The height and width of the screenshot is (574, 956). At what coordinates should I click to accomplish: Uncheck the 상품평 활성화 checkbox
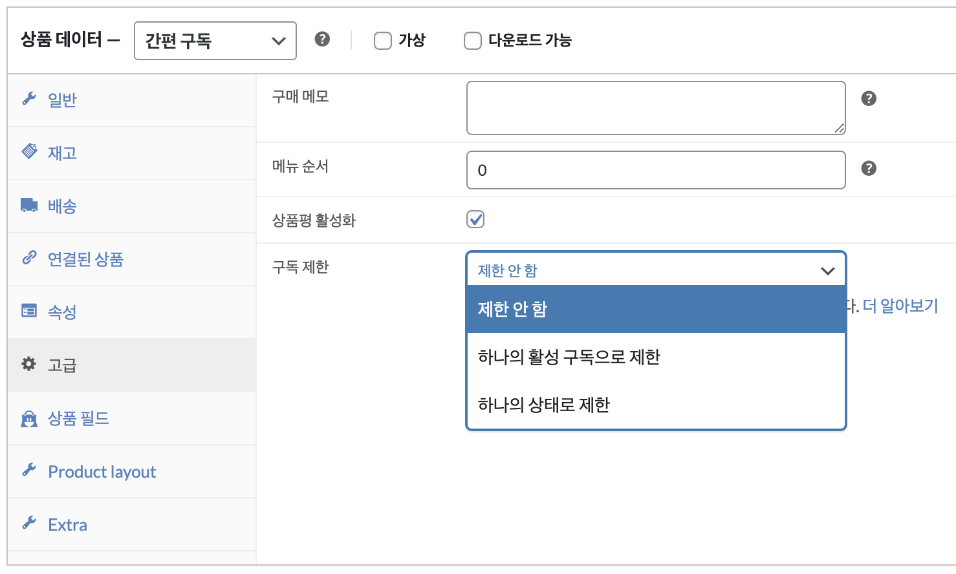(475, 219)
